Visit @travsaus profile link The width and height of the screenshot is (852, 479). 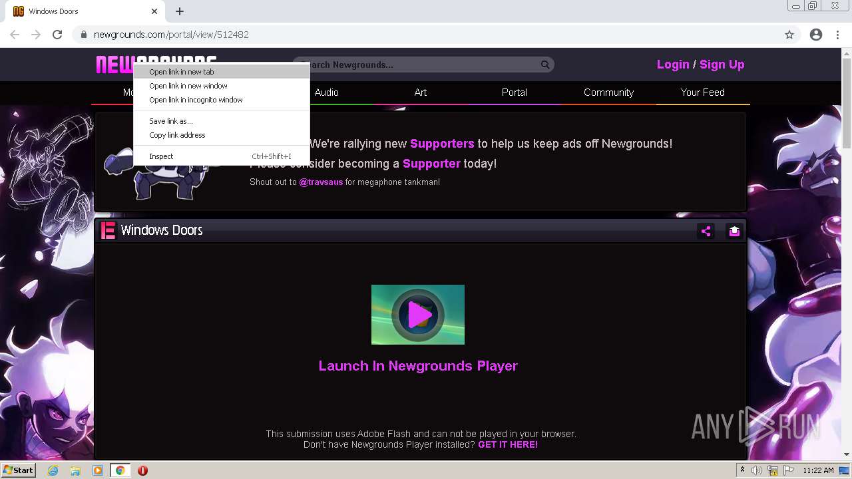(321, 182)
